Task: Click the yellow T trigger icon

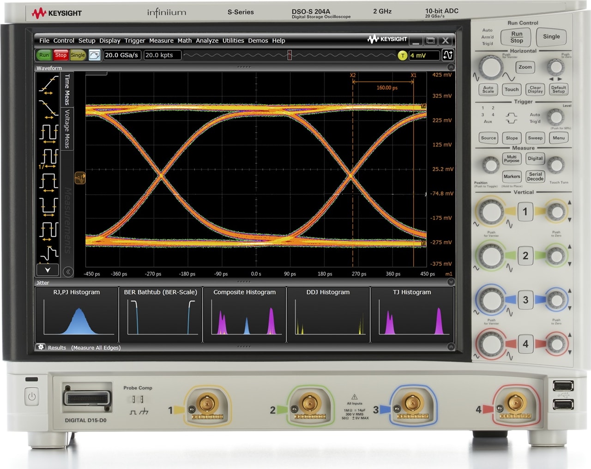Action: (x=403, y=55)
